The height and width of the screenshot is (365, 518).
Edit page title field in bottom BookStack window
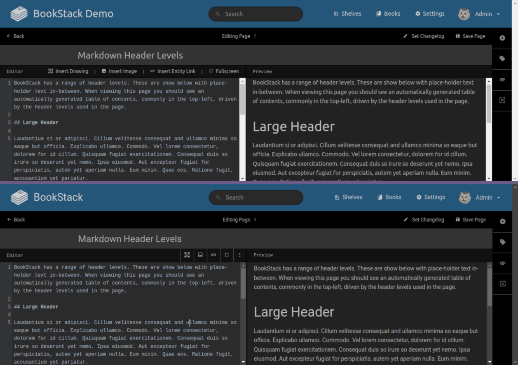pyautogui.click(x=246, y=239)
